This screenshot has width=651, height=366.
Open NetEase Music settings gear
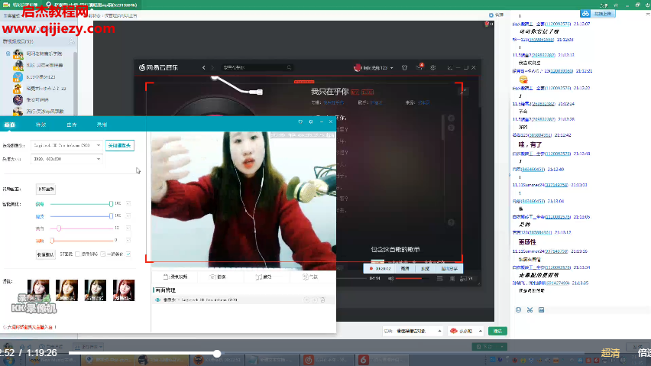pos(433,67)
